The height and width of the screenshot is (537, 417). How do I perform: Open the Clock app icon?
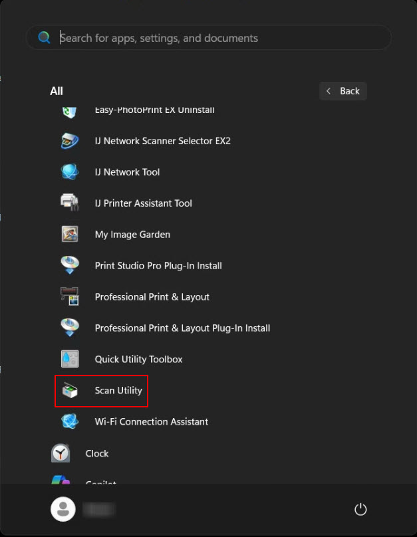click(61, 453)
